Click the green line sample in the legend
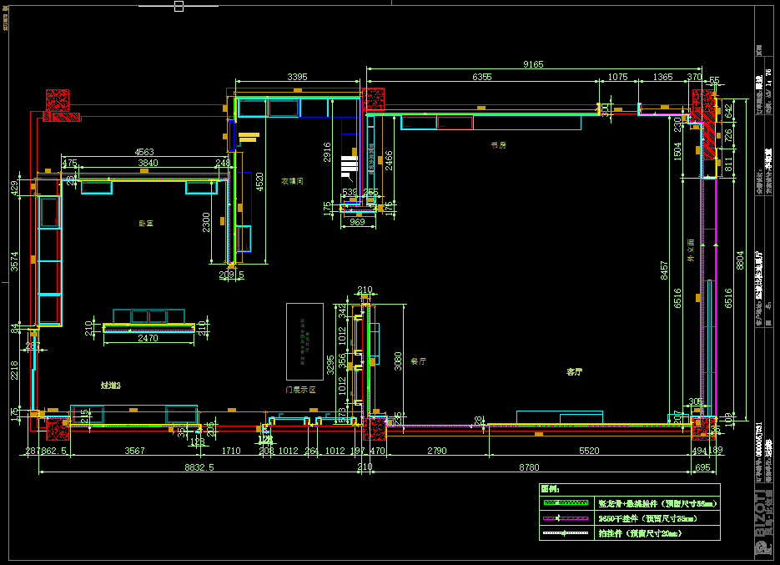Screen dimensions: 780x565 pyautogui.click(x=566, y=503)
